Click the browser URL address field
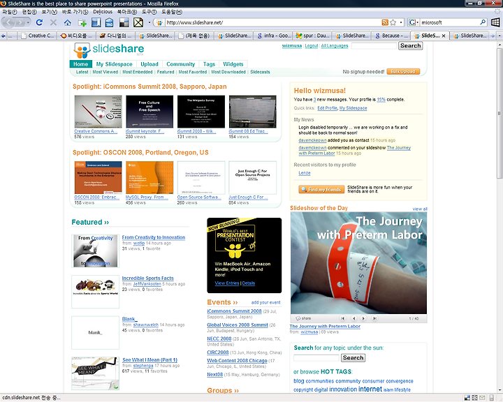This screenshot has height=402, width=503. pos(272,22)
